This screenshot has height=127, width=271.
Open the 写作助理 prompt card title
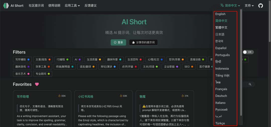pyautogui.click(x=23, y=97)
